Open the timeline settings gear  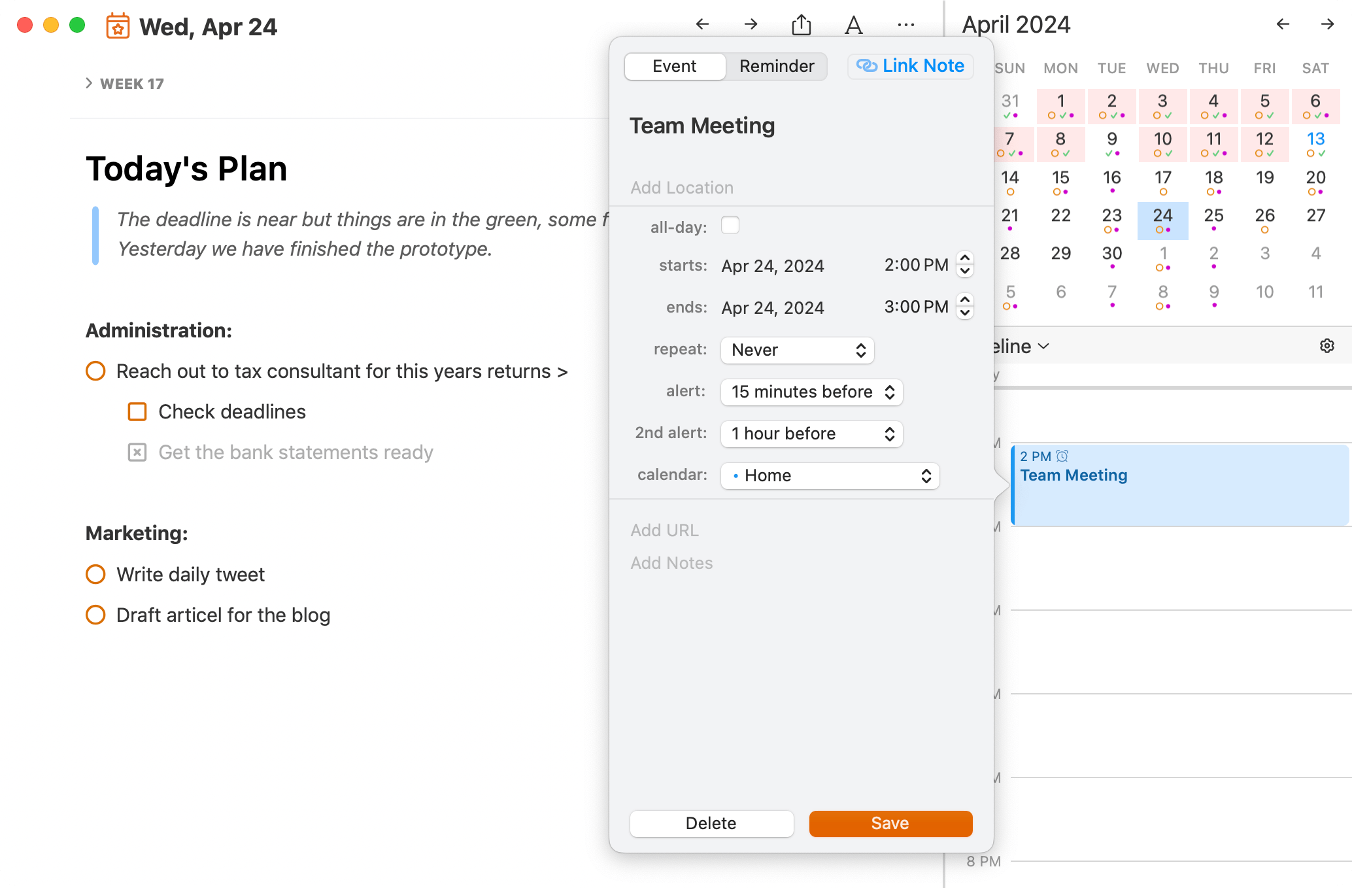(1327, 346)
